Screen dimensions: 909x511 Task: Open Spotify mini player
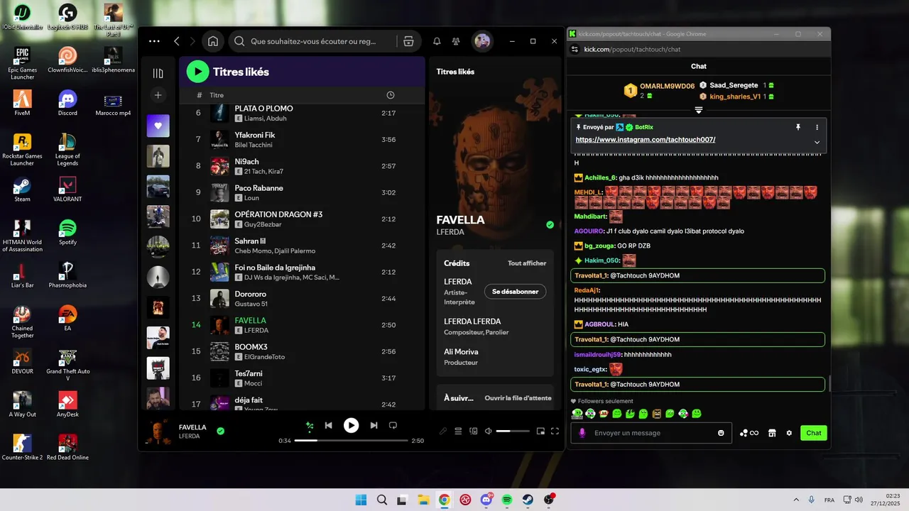point(540,431)
